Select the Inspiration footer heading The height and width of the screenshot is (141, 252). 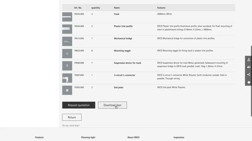tap(179, 137)
